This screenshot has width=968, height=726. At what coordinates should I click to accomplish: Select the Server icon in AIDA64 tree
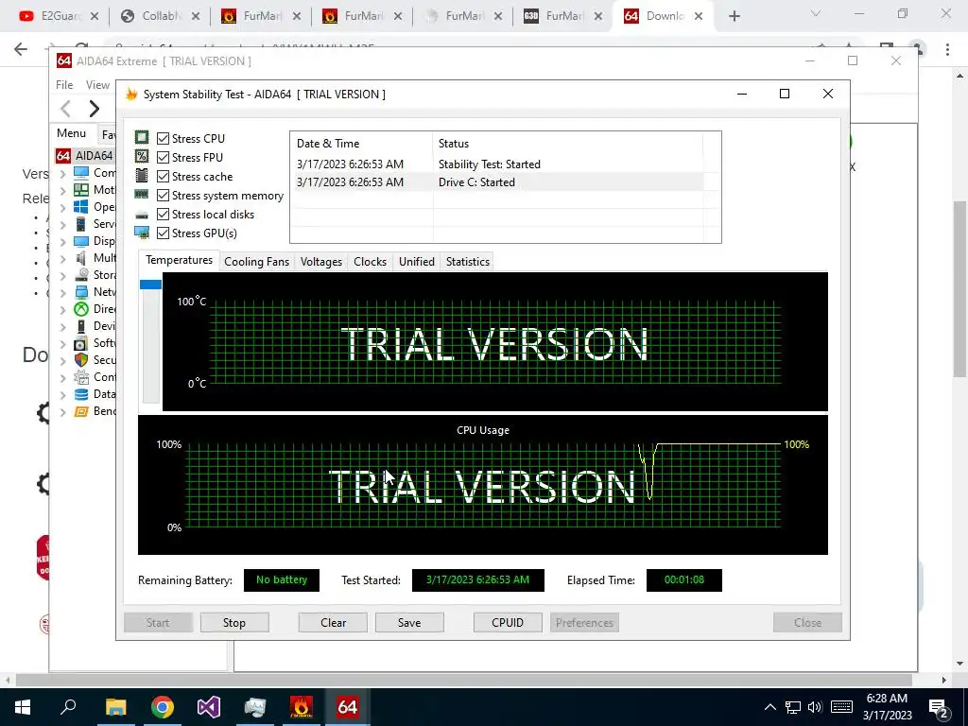[x=81, y=223]
